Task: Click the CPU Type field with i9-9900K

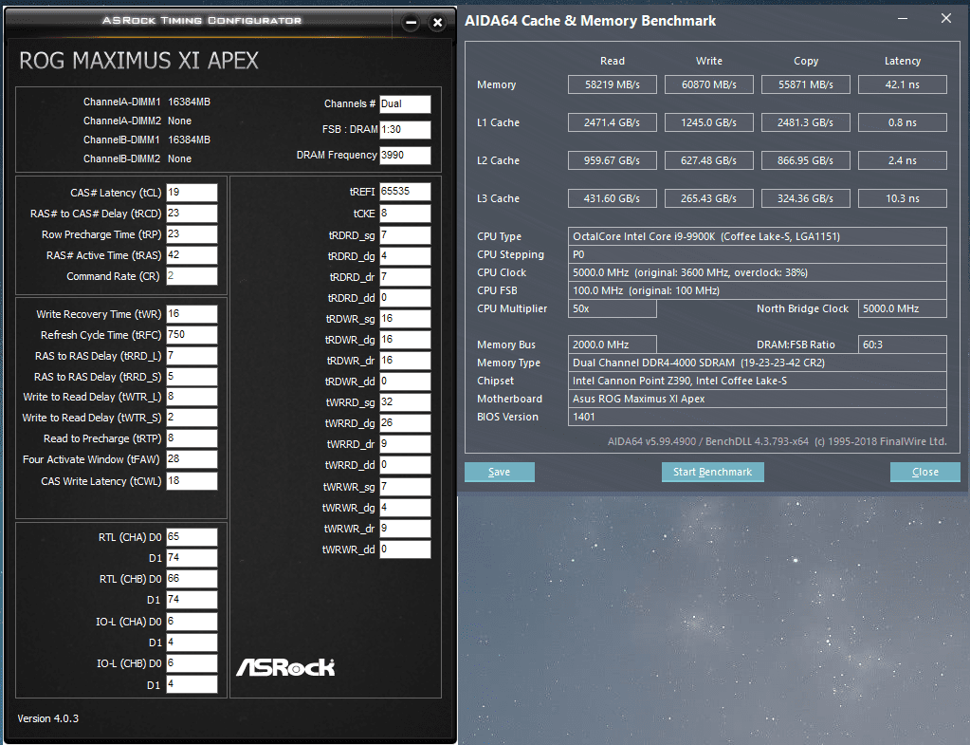Action: click(x=758, y=236)
